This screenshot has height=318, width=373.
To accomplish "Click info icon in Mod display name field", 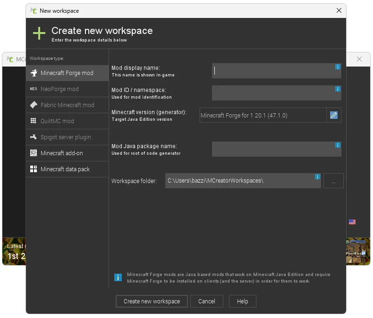I will point(338,67).
